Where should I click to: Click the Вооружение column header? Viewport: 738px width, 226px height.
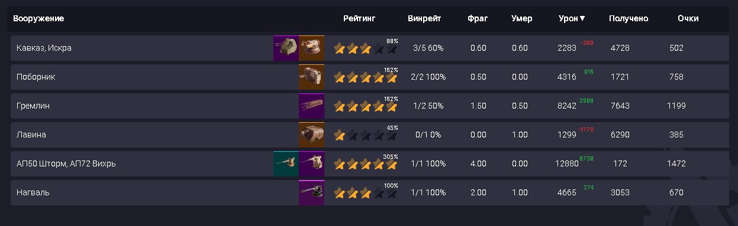[x=38, y=18]
